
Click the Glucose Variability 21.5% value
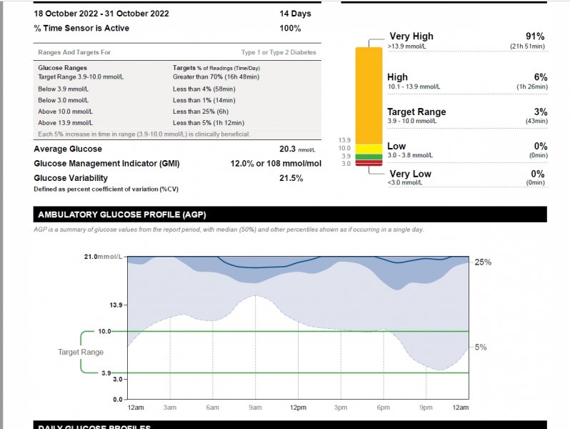tap(291, 178)
